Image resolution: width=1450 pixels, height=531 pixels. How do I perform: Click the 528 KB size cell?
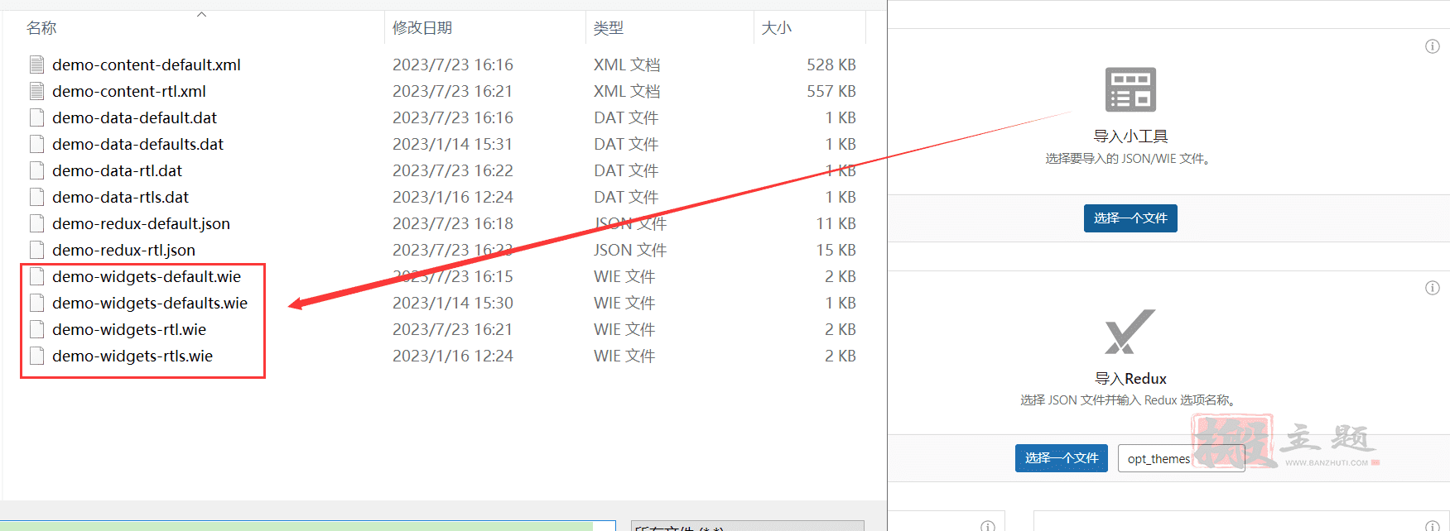point(831,65)
